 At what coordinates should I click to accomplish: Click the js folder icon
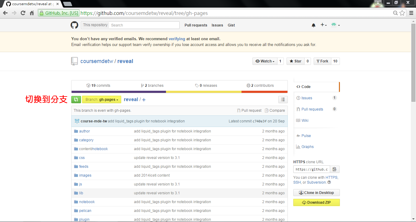tap(76, 184)
